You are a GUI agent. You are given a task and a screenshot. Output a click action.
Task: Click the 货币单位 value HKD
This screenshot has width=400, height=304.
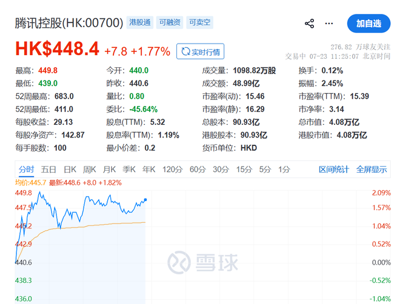248,148
